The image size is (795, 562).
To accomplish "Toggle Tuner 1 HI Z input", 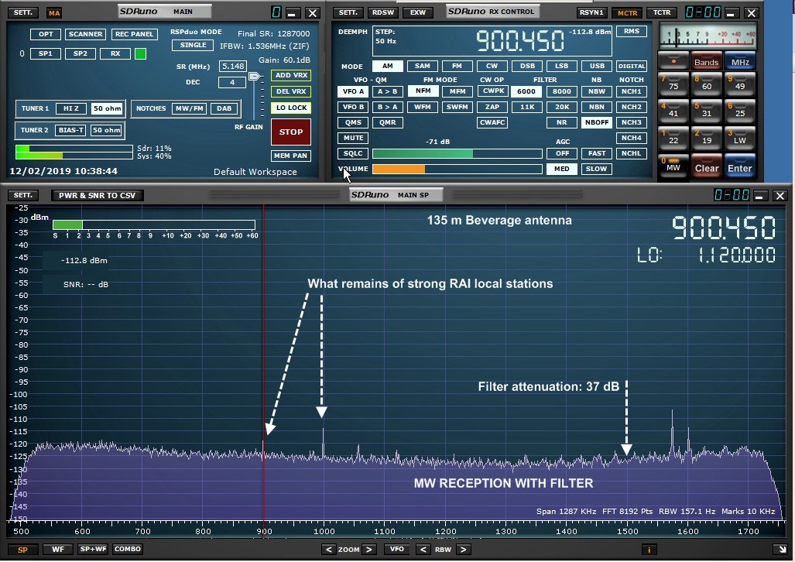I will 71,108.
